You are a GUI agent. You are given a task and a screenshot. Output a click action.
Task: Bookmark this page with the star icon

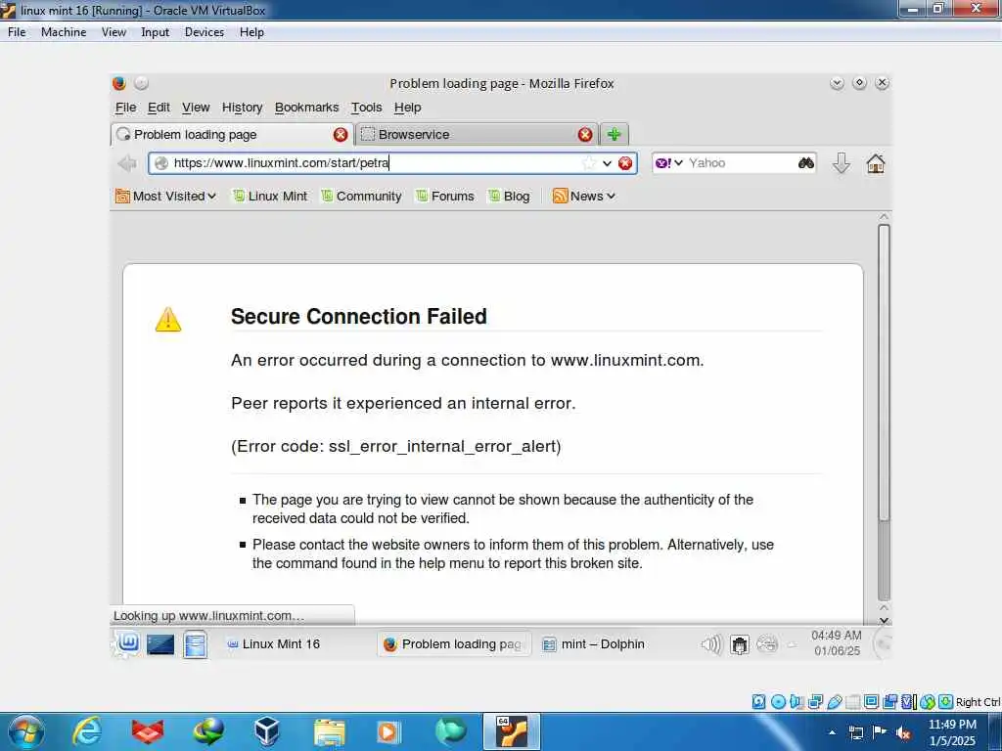pos(588,163)
